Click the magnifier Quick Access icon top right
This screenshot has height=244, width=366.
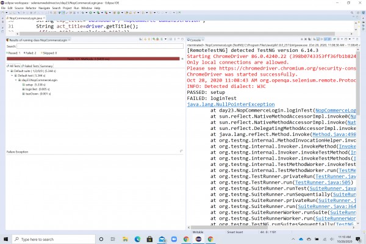click(x=352, y=13)
